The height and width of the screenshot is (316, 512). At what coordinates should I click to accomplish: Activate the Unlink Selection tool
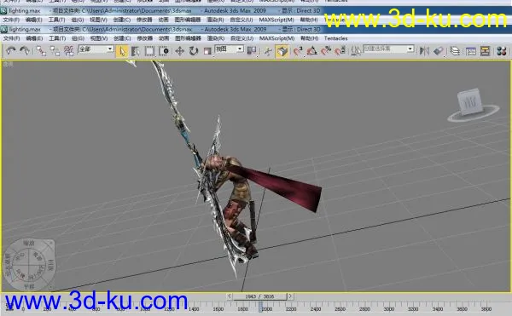tap(55, 51)
